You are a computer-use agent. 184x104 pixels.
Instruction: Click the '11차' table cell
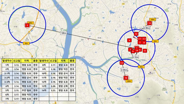(44, 78)
